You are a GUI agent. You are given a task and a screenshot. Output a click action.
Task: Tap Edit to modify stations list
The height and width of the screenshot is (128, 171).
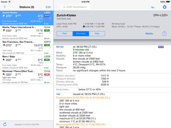[48, 7]
